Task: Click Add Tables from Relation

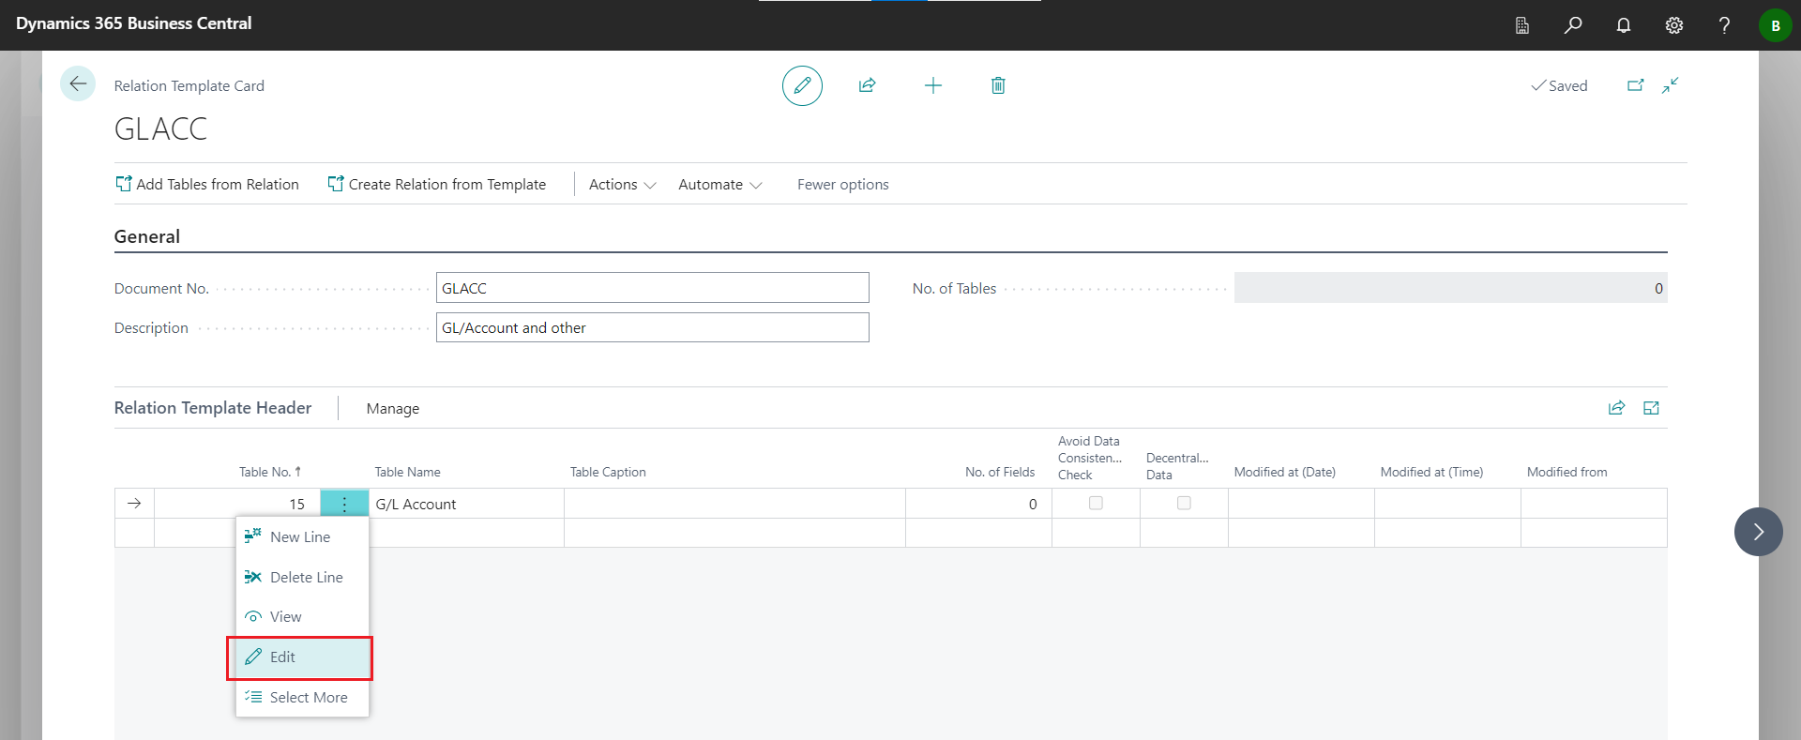Action: tap(207, 185)
